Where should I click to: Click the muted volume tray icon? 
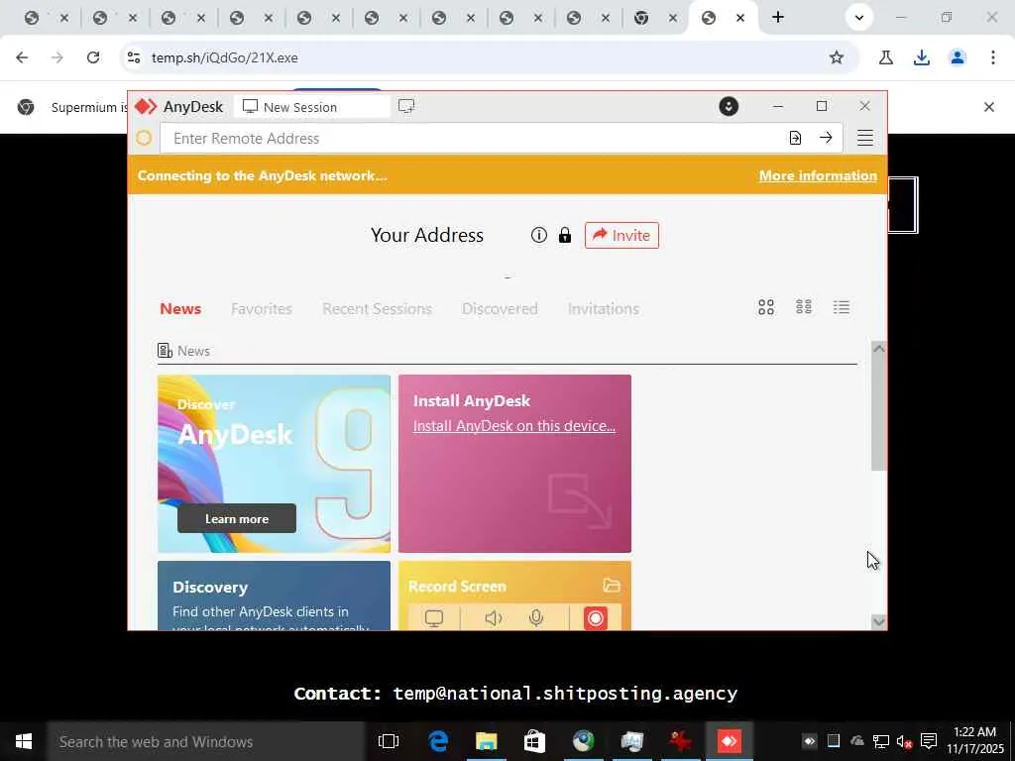[x=904, y=741]
